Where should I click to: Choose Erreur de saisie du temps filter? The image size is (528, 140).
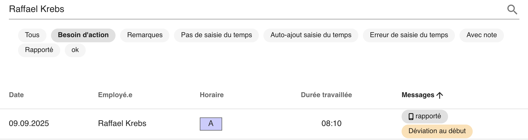pos(409,35)
